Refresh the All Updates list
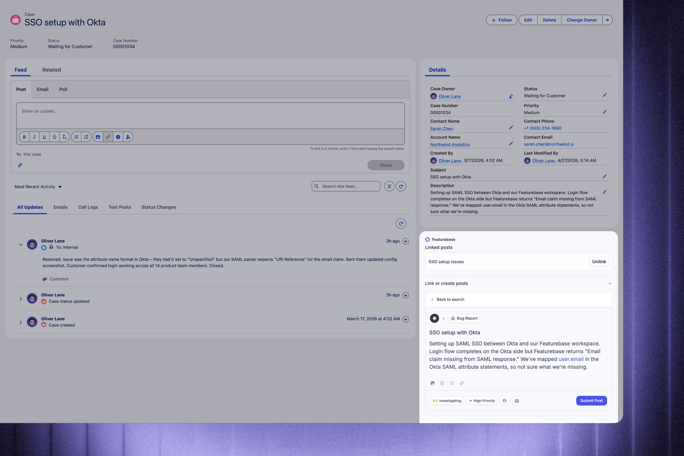The width and height of the screenshot is (684, 456). [x=401, y=224]
